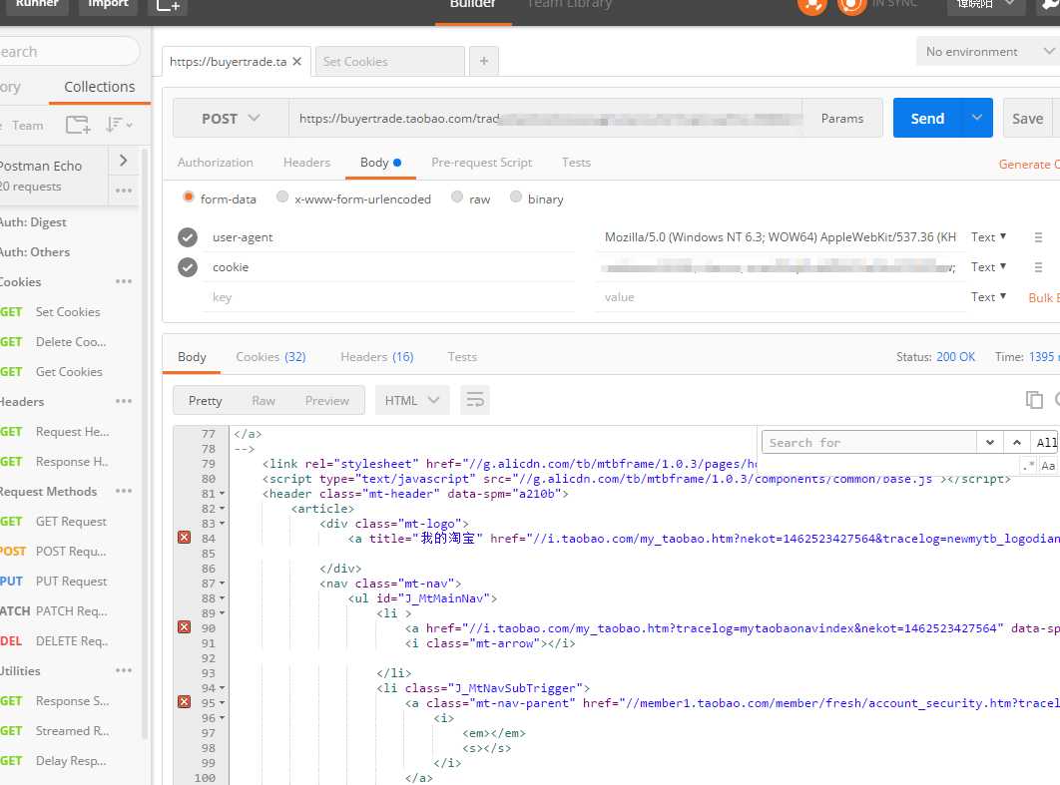Switch to request Headers tab
This screenshot has width=1060, height=785.
click(306, 163)
